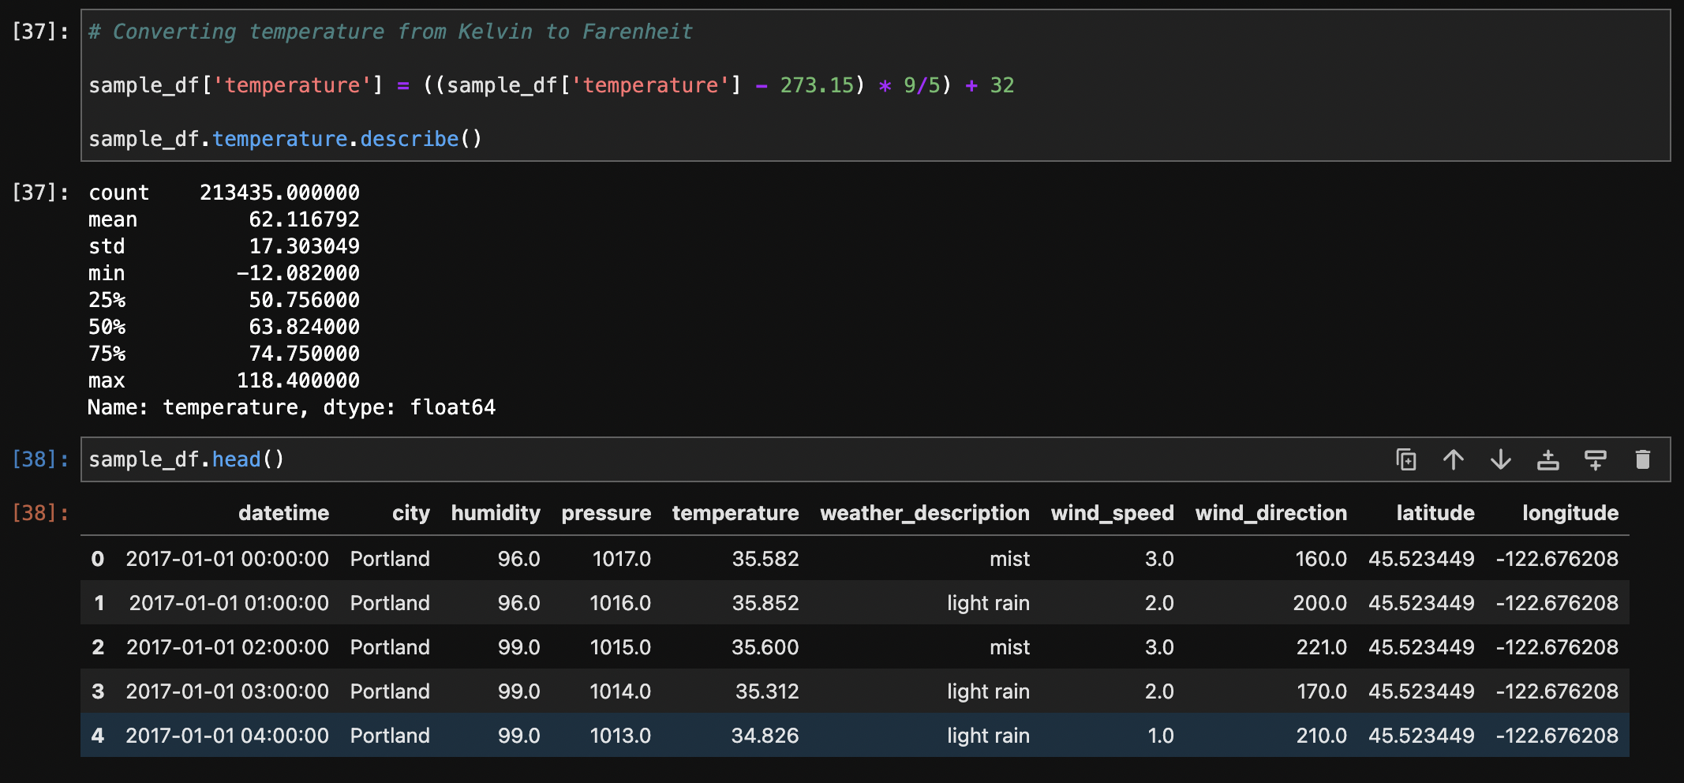This screenshot has width=1684, height=783.
Task: Click wind_direction value 160.0
Action: point(1321,559)
